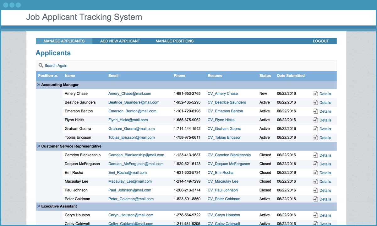This screenshot has height=226, width=377.
Task: Click the details icon for Tobias Ericsson
Action: click(x=316, y=137)
